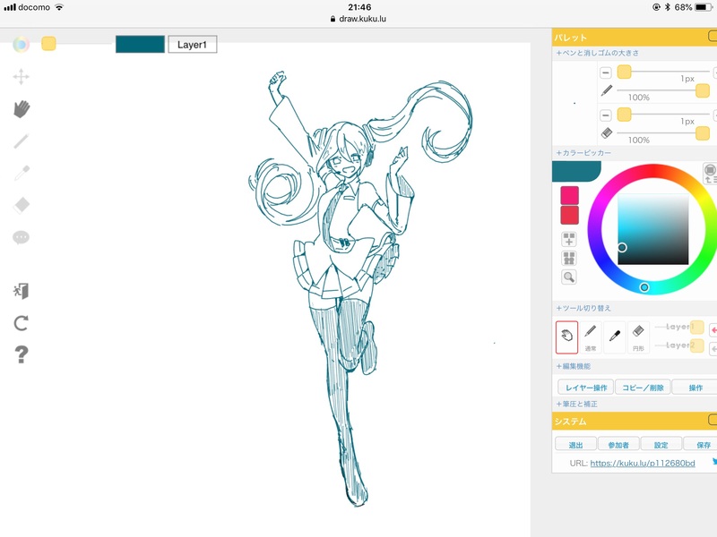Open the palette grid icon under add color

point(569,258)
